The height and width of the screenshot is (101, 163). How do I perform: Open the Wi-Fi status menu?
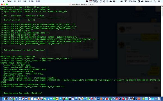[x=126, y=1]
